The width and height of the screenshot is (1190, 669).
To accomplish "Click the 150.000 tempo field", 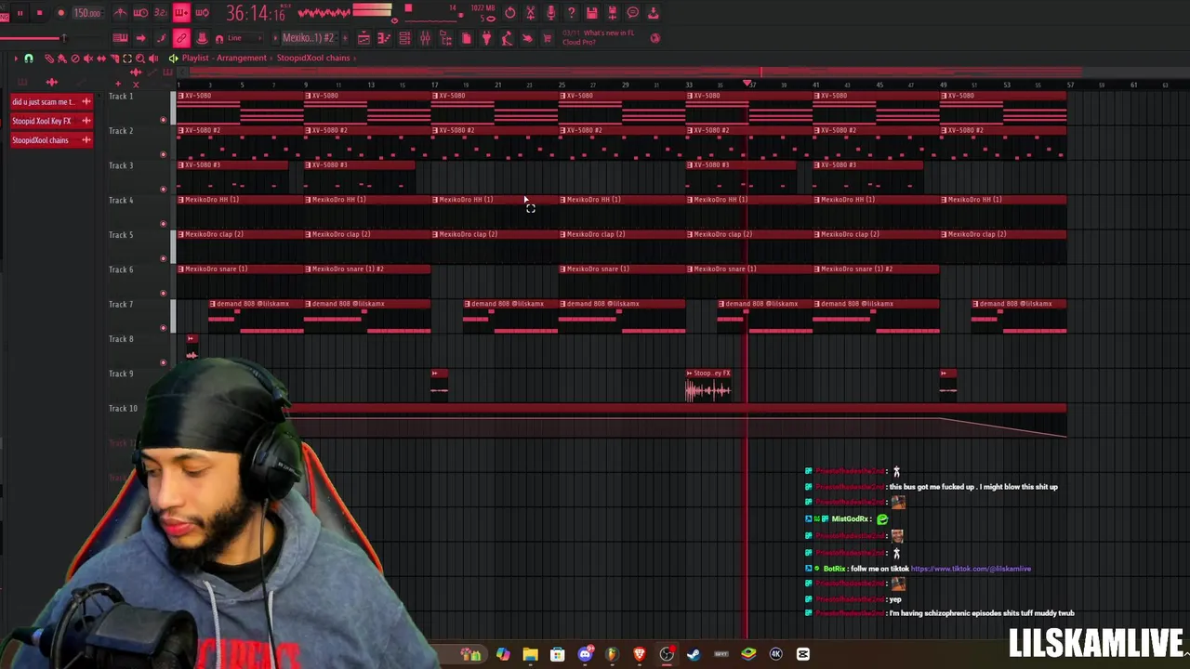I will pyautogui.click(x=87, y=13).
